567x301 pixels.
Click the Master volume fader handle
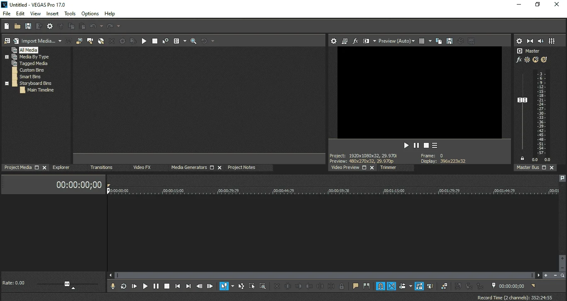[522, 100]
